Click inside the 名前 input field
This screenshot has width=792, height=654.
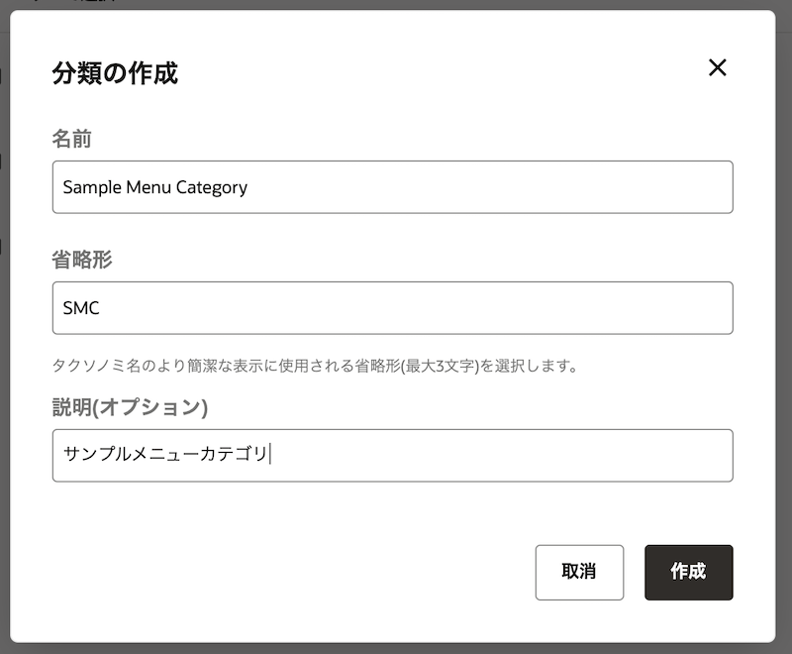(x=392, y=186)
